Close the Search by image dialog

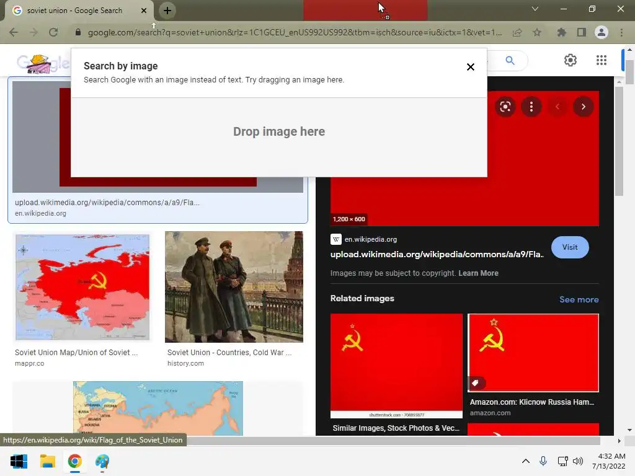click(x=470, y=67)
